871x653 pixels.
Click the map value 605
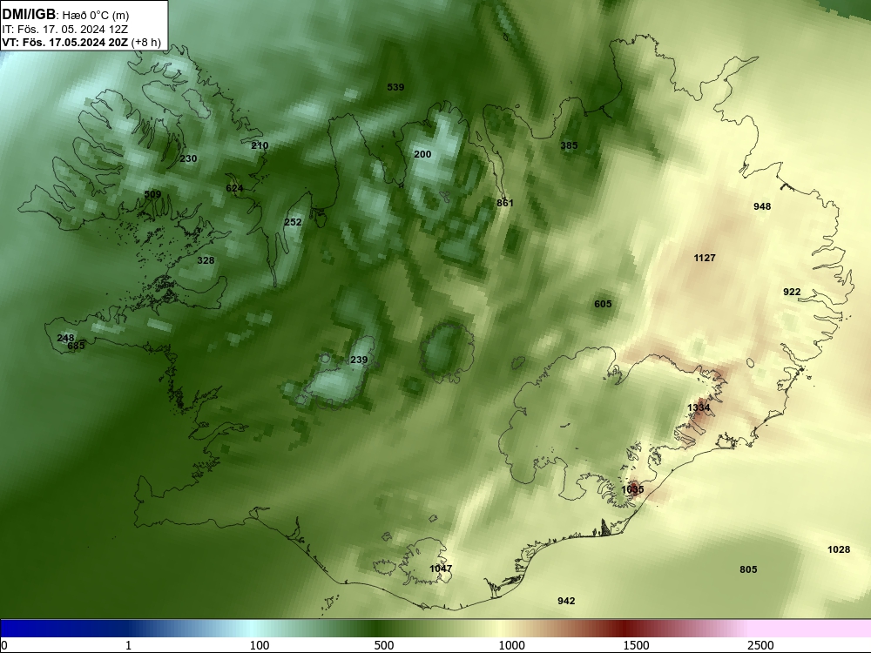(603, 304)
